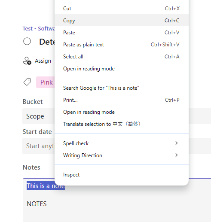The width and height of the screenshot is (211, 222).
Task: Choose Select all menu entry
Action: click(x=122, y=57)
